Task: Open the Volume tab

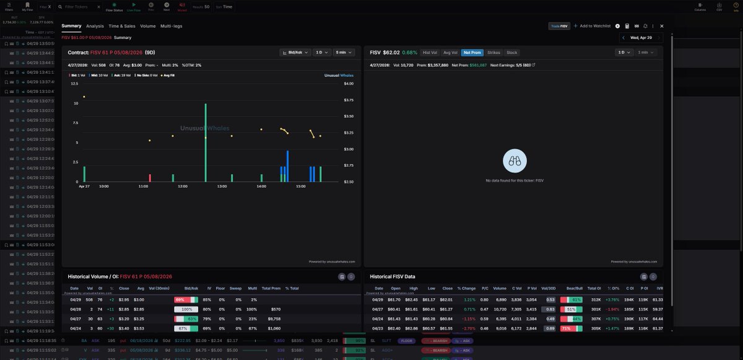Action: [148, 26]
